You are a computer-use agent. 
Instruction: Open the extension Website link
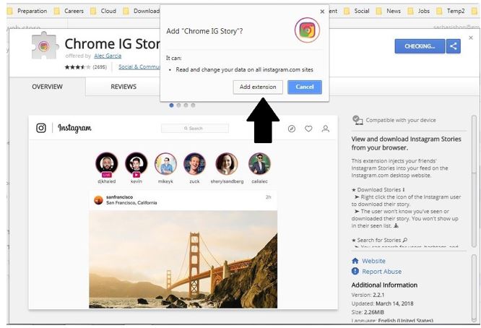coord(373,261)
